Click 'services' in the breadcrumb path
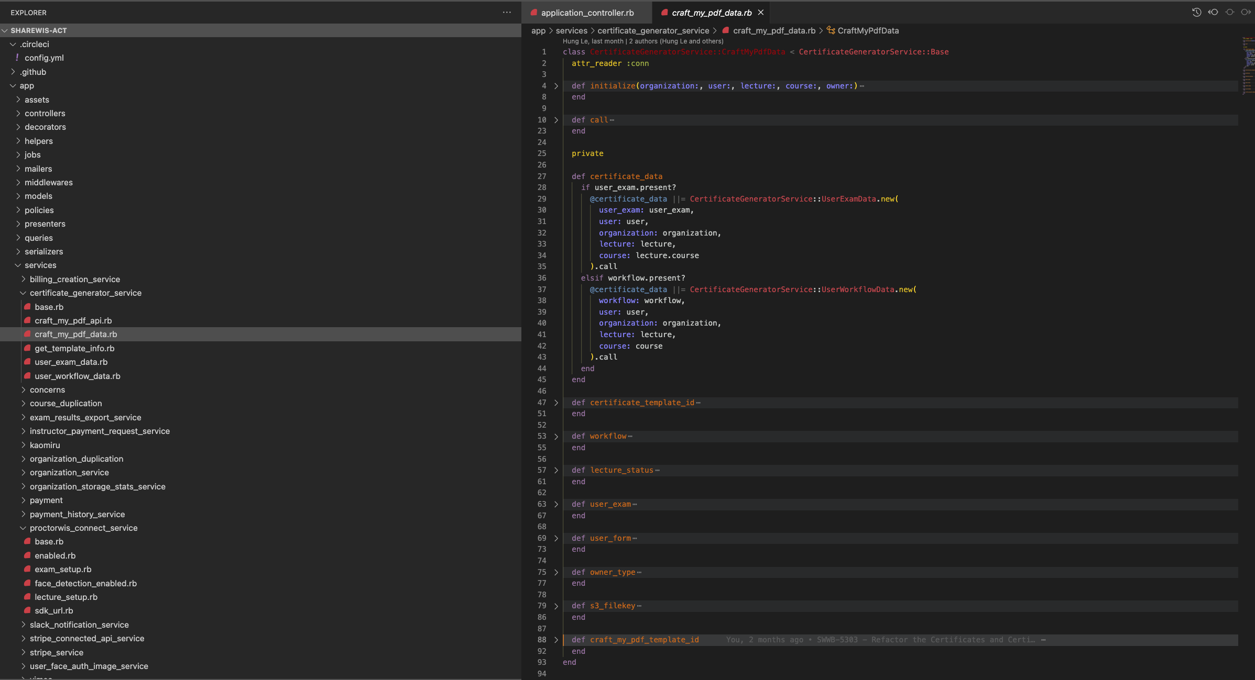1255x680 pixels. point(571,30)
